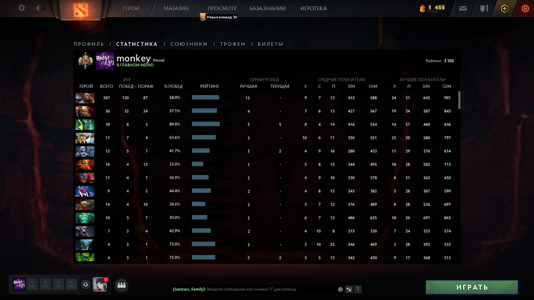Sort by ПОРАЖ column header
The width and height of the screenshot is (534, 300).
coord(146,86)
